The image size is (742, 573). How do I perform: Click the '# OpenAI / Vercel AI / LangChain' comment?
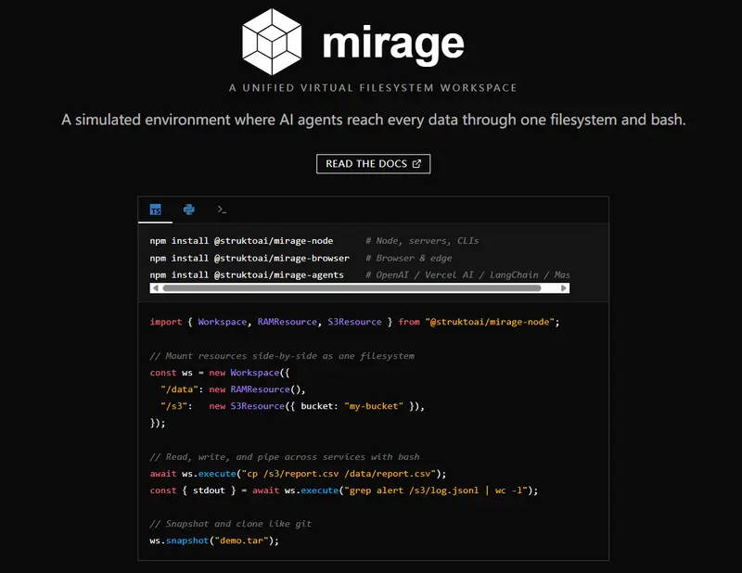click(x=467, y=274)
